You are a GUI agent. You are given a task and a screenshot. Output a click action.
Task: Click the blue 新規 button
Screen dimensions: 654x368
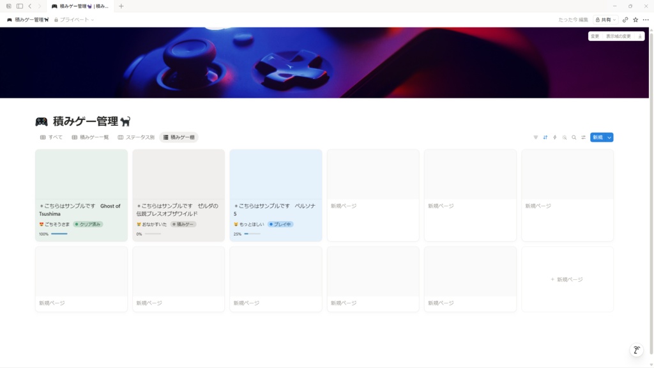click(598, 137)
